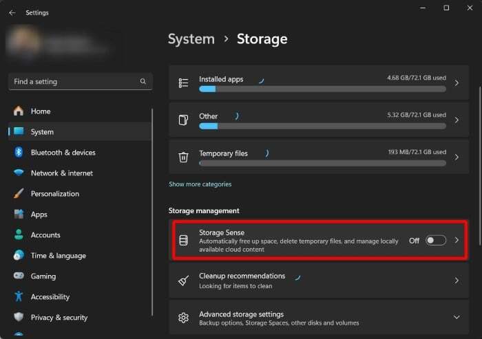Open Storage Sense settings chevron
The image size is (482, 339).
[x=457, y=240]
